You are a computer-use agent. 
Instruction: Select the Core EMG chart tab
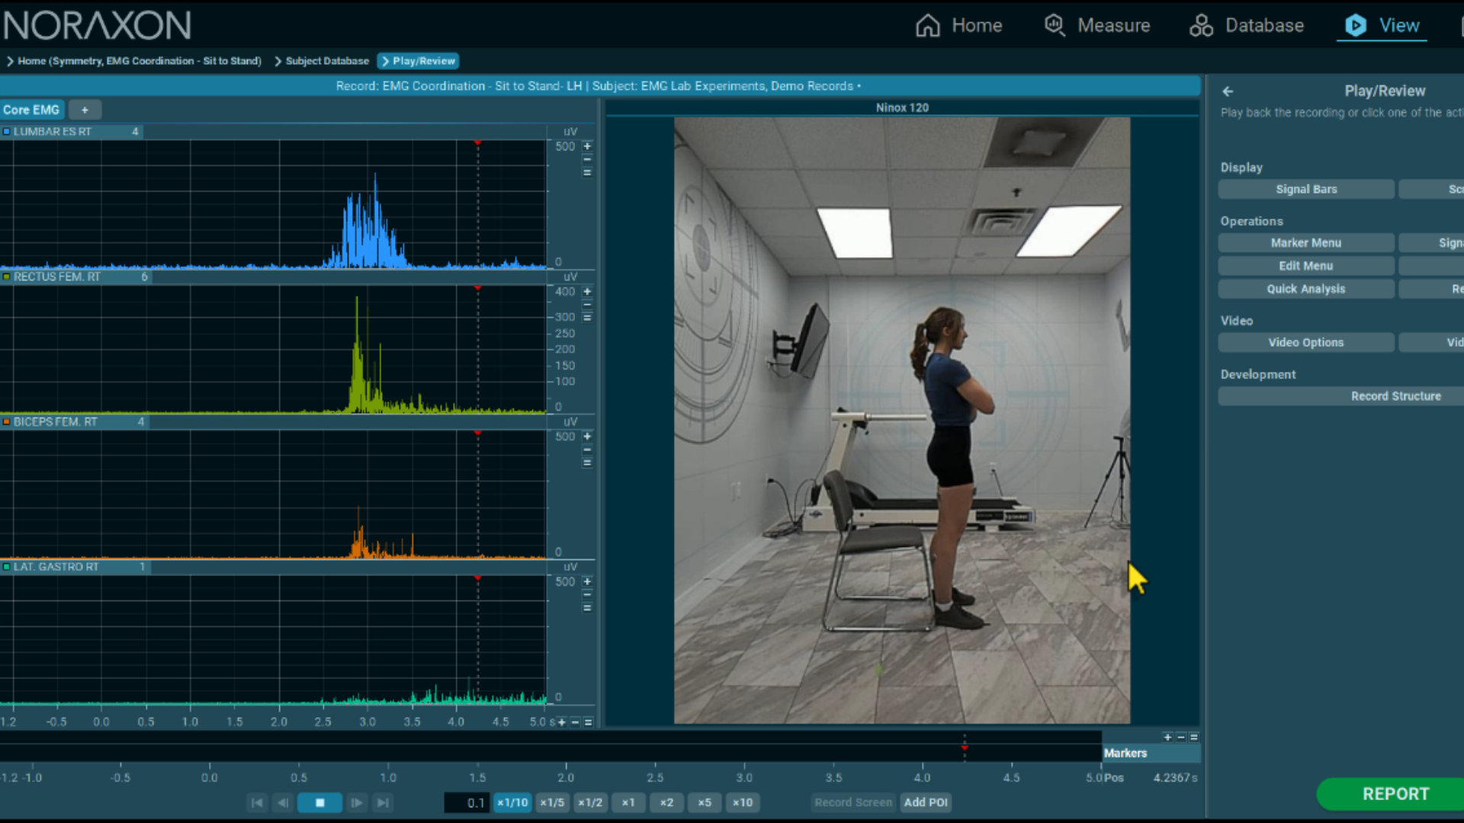coord(31,110)
